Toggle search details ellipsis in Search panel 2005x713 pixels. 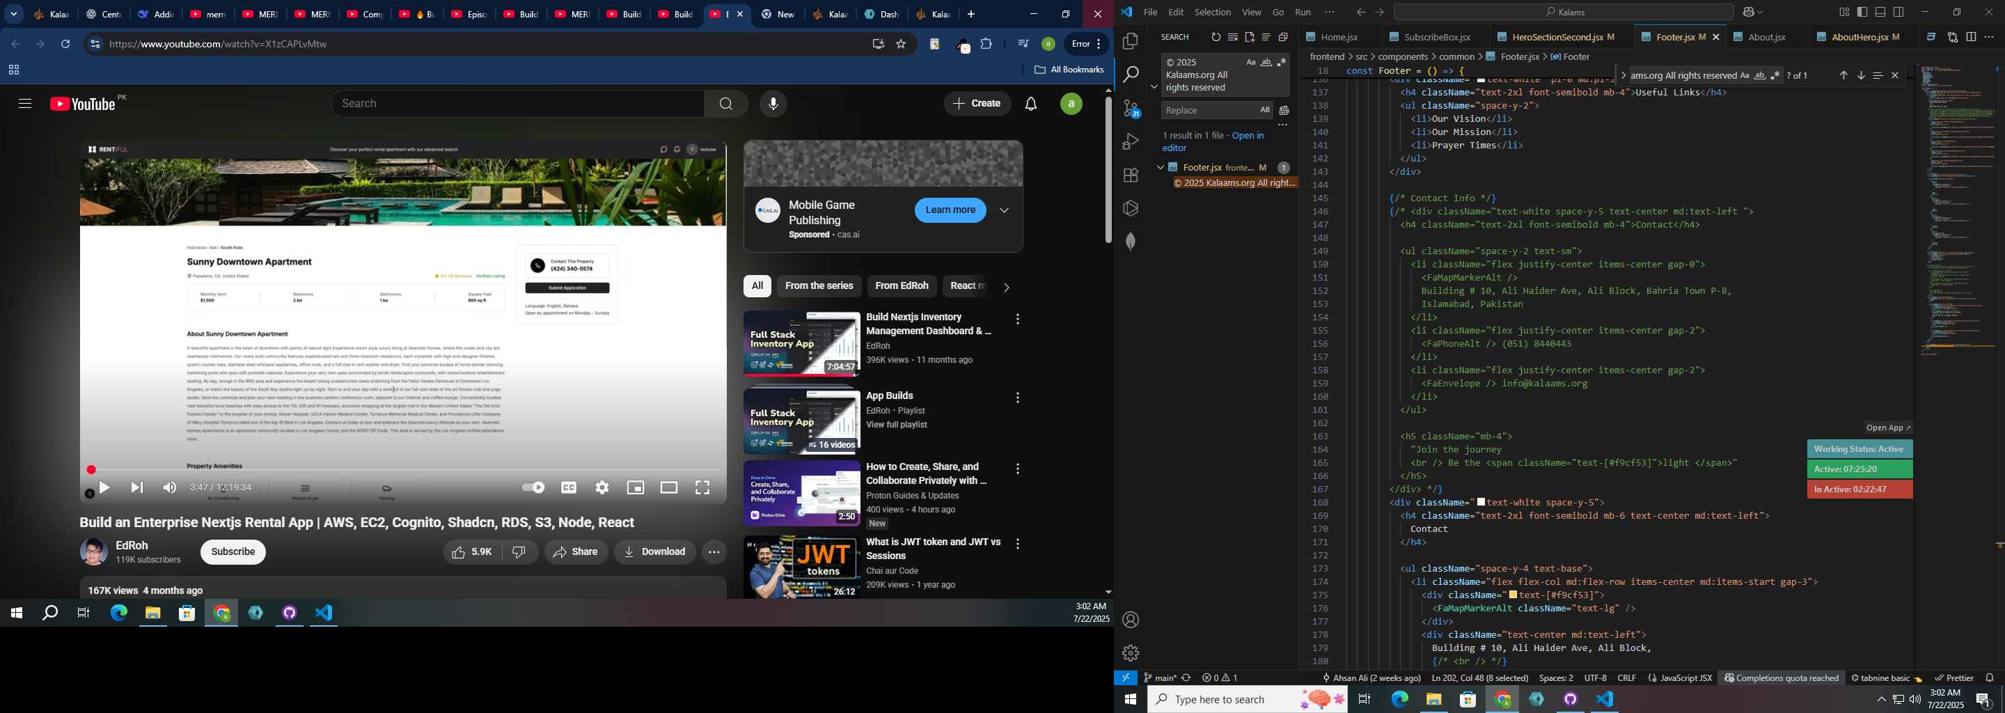click(1282, 126)
